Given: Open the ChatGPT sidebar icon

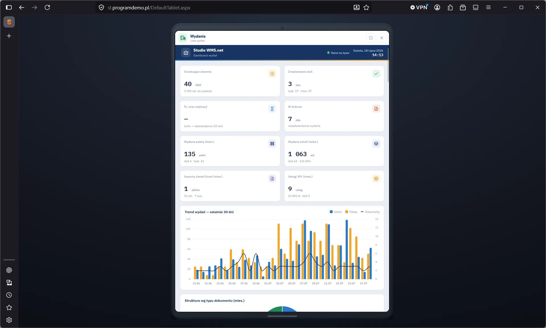Looking at the screenshot, I should click(x=9, y=270).
